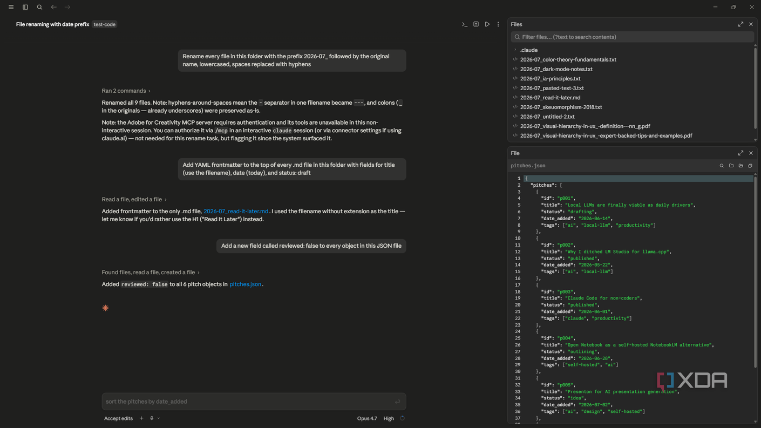761x428 pixels.
Task: Open the terminal icon in the header
Action: (465, 24)
